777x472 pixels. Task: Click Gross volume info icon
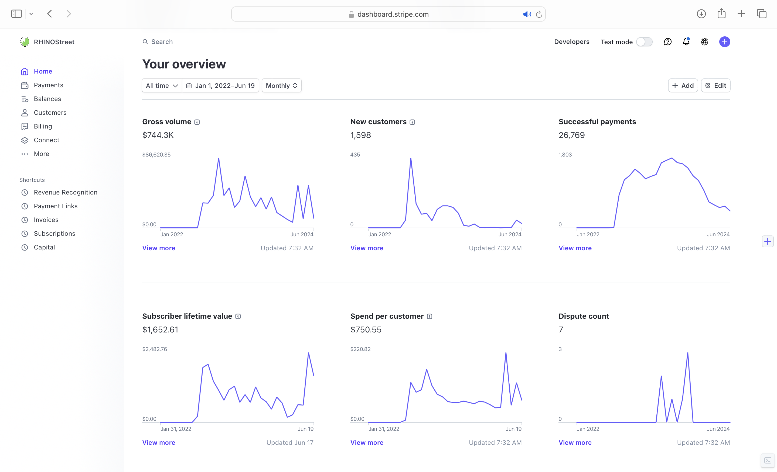[197, 122]
